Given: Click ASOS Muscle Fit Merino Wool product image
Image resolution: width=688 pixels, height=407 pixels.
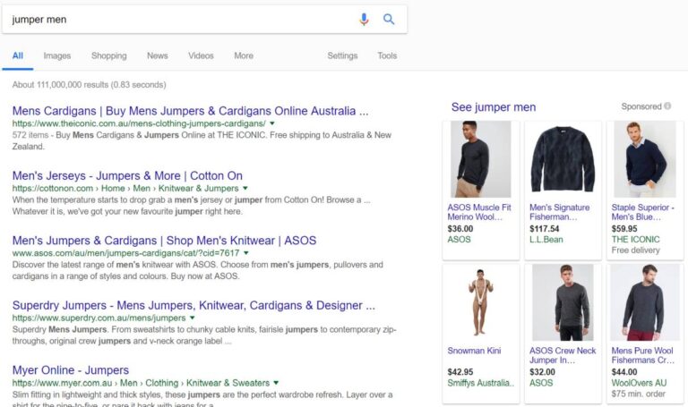Looking at the screenshot, I should click(x=481, y=159).
